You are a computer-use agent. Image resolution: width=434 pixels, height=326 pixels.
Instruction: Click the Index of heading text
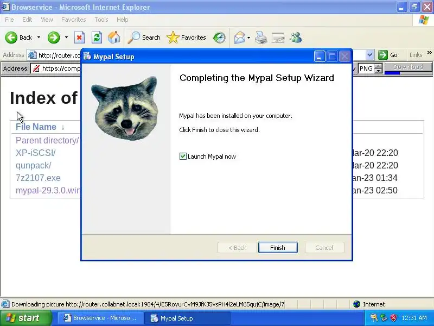point(43,98)
